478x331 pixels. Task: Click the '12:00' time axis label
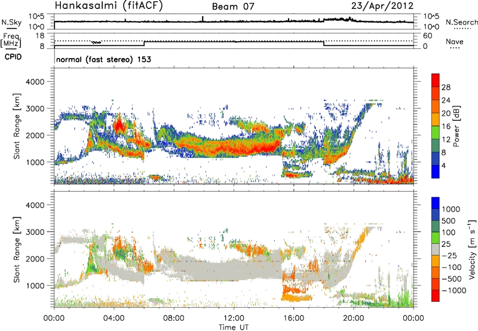pos(234,318)
